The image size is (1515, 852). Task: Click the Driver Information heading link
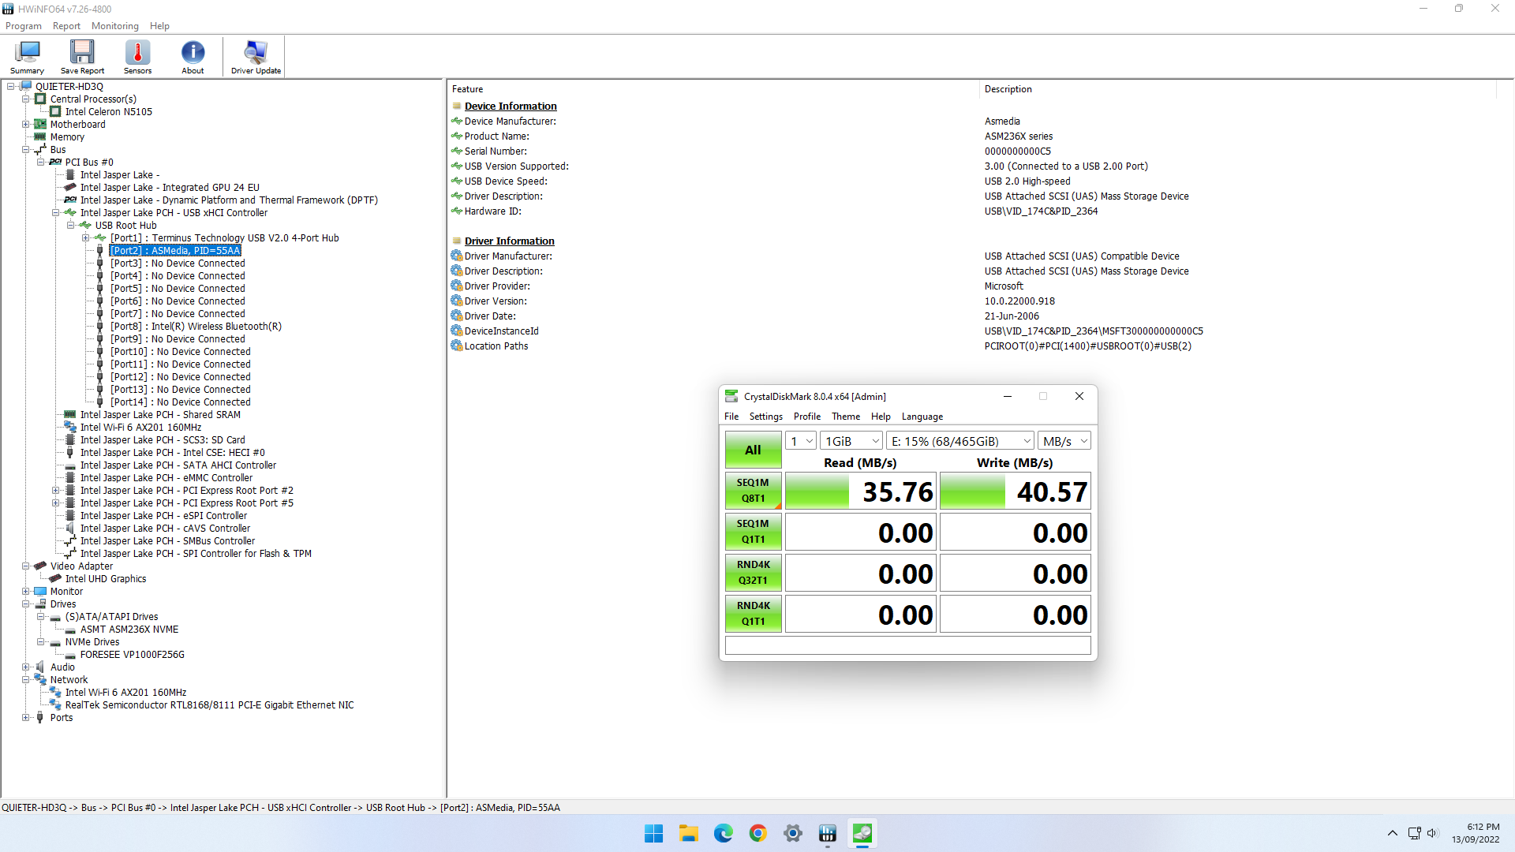pos(509,241)
